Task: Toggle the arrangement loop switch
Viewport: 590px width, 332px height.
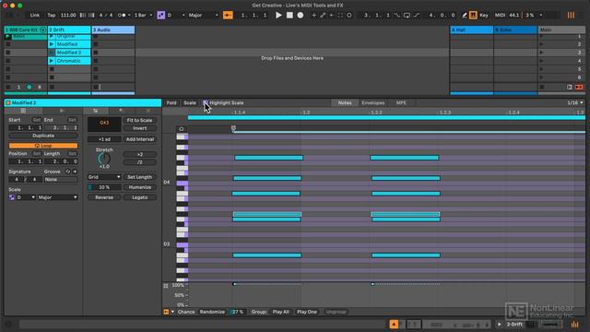Action: click(407, 15)
